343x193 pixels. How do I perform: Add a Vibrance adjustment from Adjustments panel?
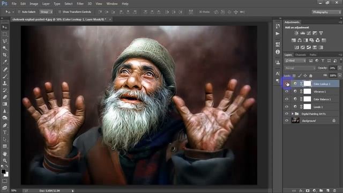click(321, 33)
